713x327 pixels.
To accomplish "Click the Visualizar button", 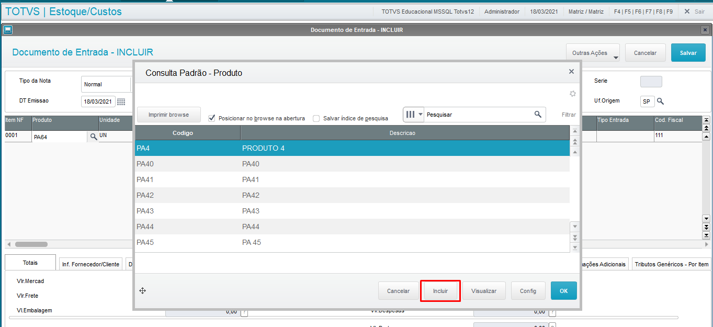I will point(484,291).
